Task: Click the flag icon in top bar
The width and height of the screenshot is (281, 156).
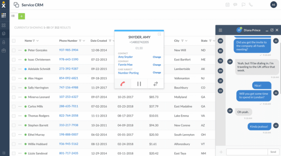Action: pos(243,5)
